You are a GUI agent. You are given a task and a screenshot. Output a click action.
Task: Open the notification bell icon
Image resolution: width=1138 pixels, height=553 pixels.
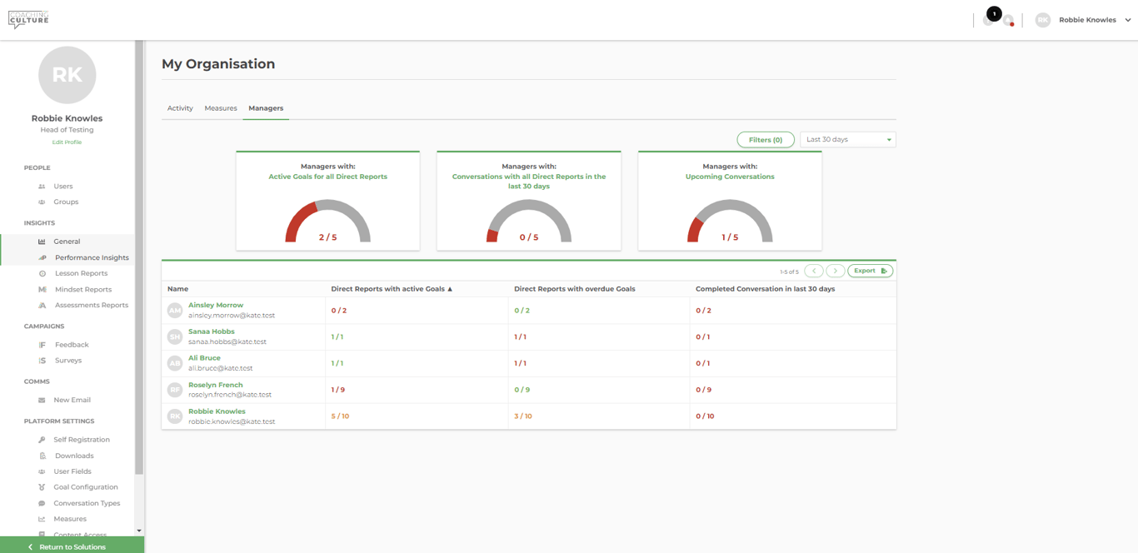tap(1009, 21)
